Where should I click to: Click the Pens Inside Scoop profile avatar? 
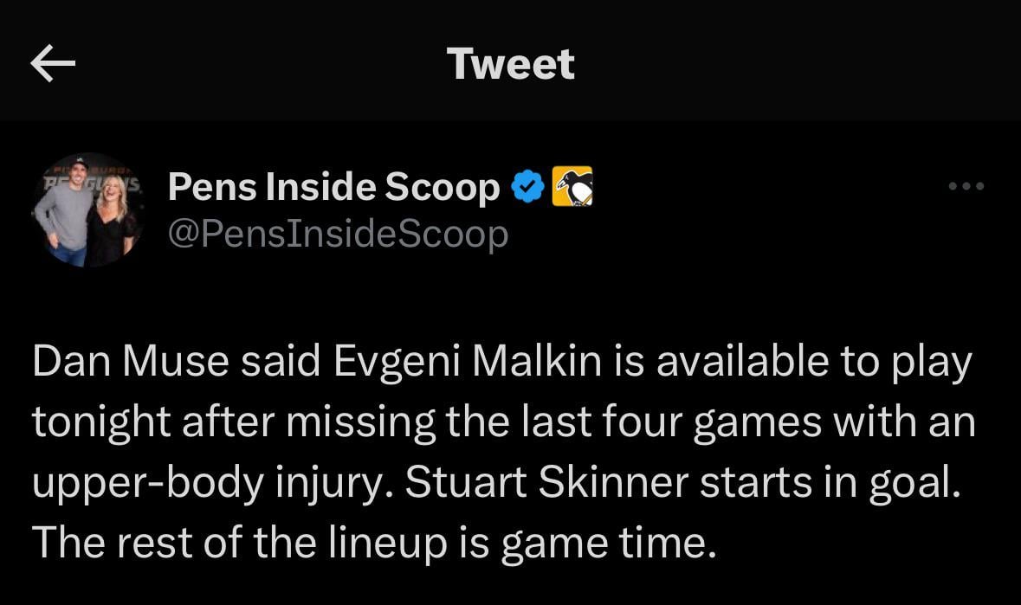(87, 208)
